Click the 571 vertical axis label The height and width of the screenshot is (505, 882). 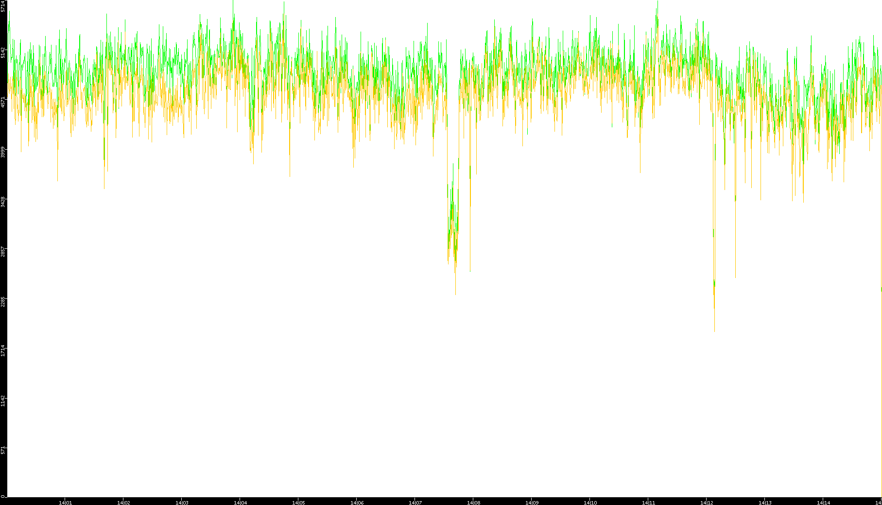(3, 451)
